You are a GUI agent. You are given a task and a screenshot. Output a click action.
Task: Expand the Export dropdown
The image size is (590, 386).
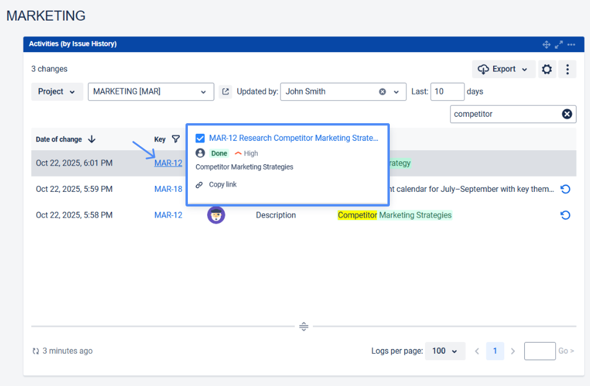(504, 69)
